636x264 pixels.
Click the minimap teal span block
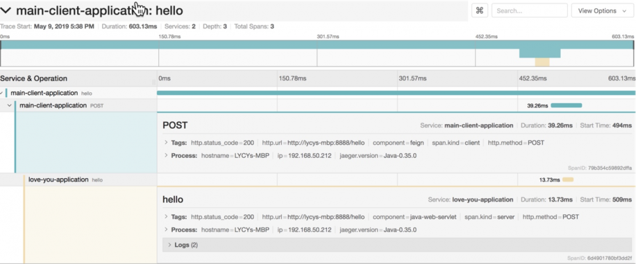pyautogui.click(x=540, y=53)
